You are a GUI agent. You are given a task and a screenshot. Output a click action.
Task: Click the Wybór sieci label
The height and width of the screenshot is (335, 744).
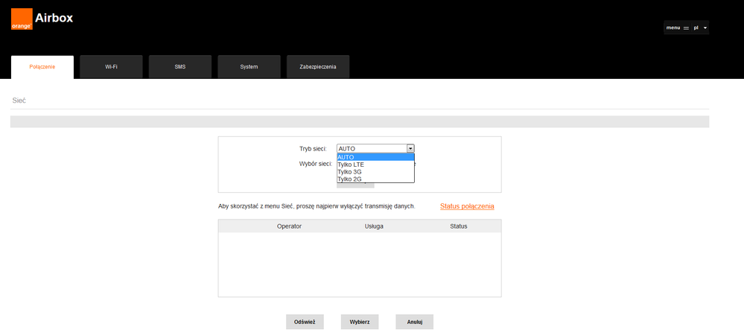pyautogui.click(x=315, y=164)
